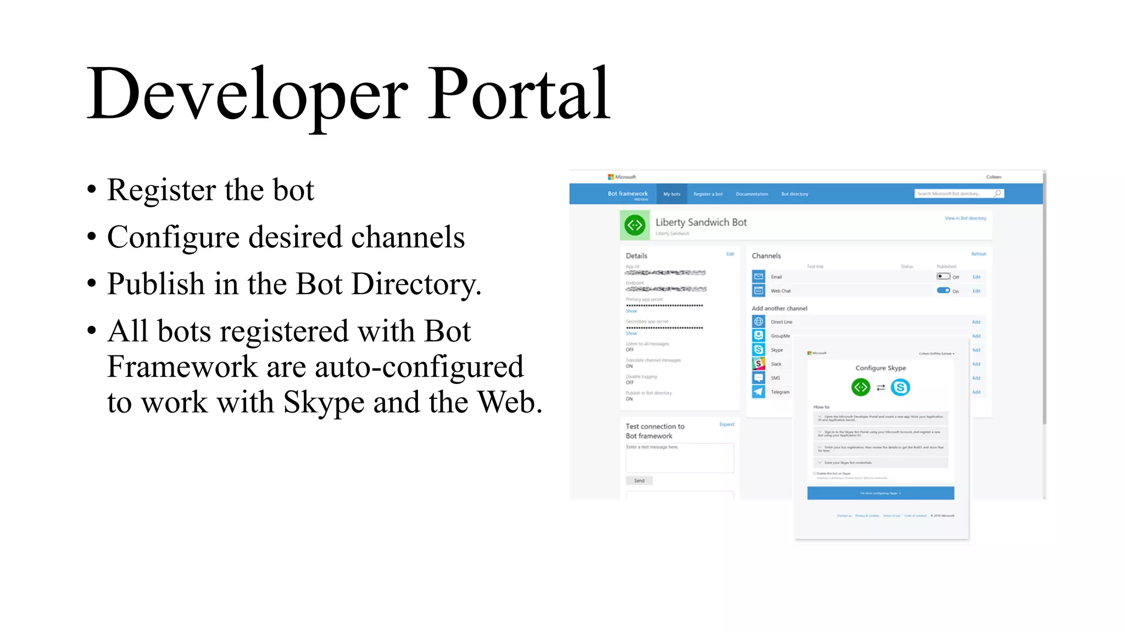Screen dimensions: 1125x632
Task: Click Add link for Direct Line
Action: click(976, 322)
